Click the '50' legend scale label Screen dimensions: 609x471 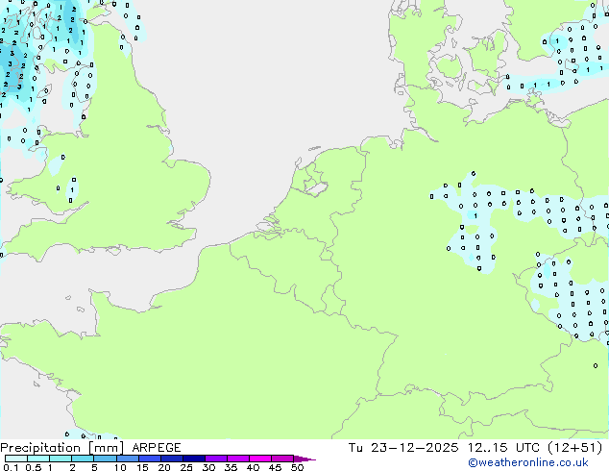(x=297, y=467)
